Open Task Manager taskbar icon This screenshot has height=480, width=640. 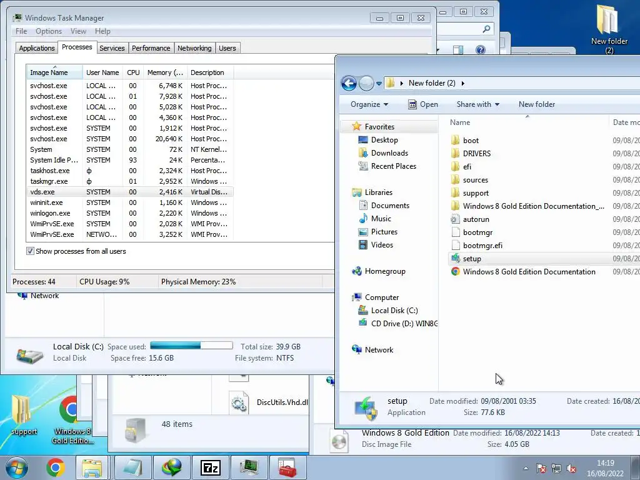pyautogui.click(x=249, y=467)
